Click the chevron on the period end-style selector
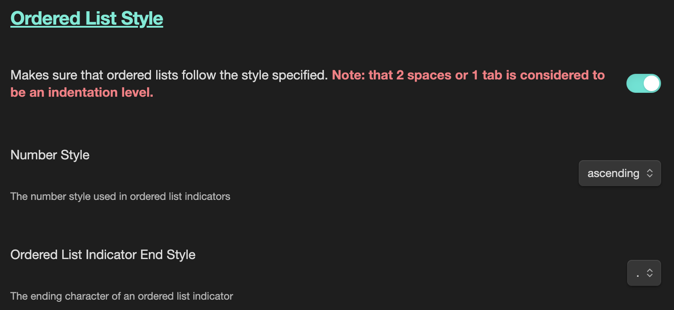The height and width of the screenshot is (310, 674). [x=650, y=273]
